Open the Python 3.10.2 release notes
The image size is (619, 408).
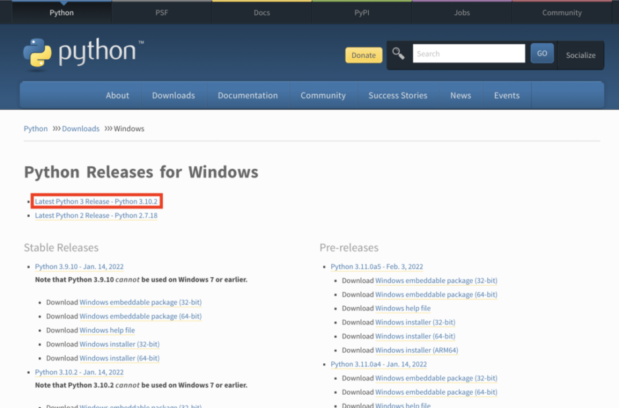[79, 371]
